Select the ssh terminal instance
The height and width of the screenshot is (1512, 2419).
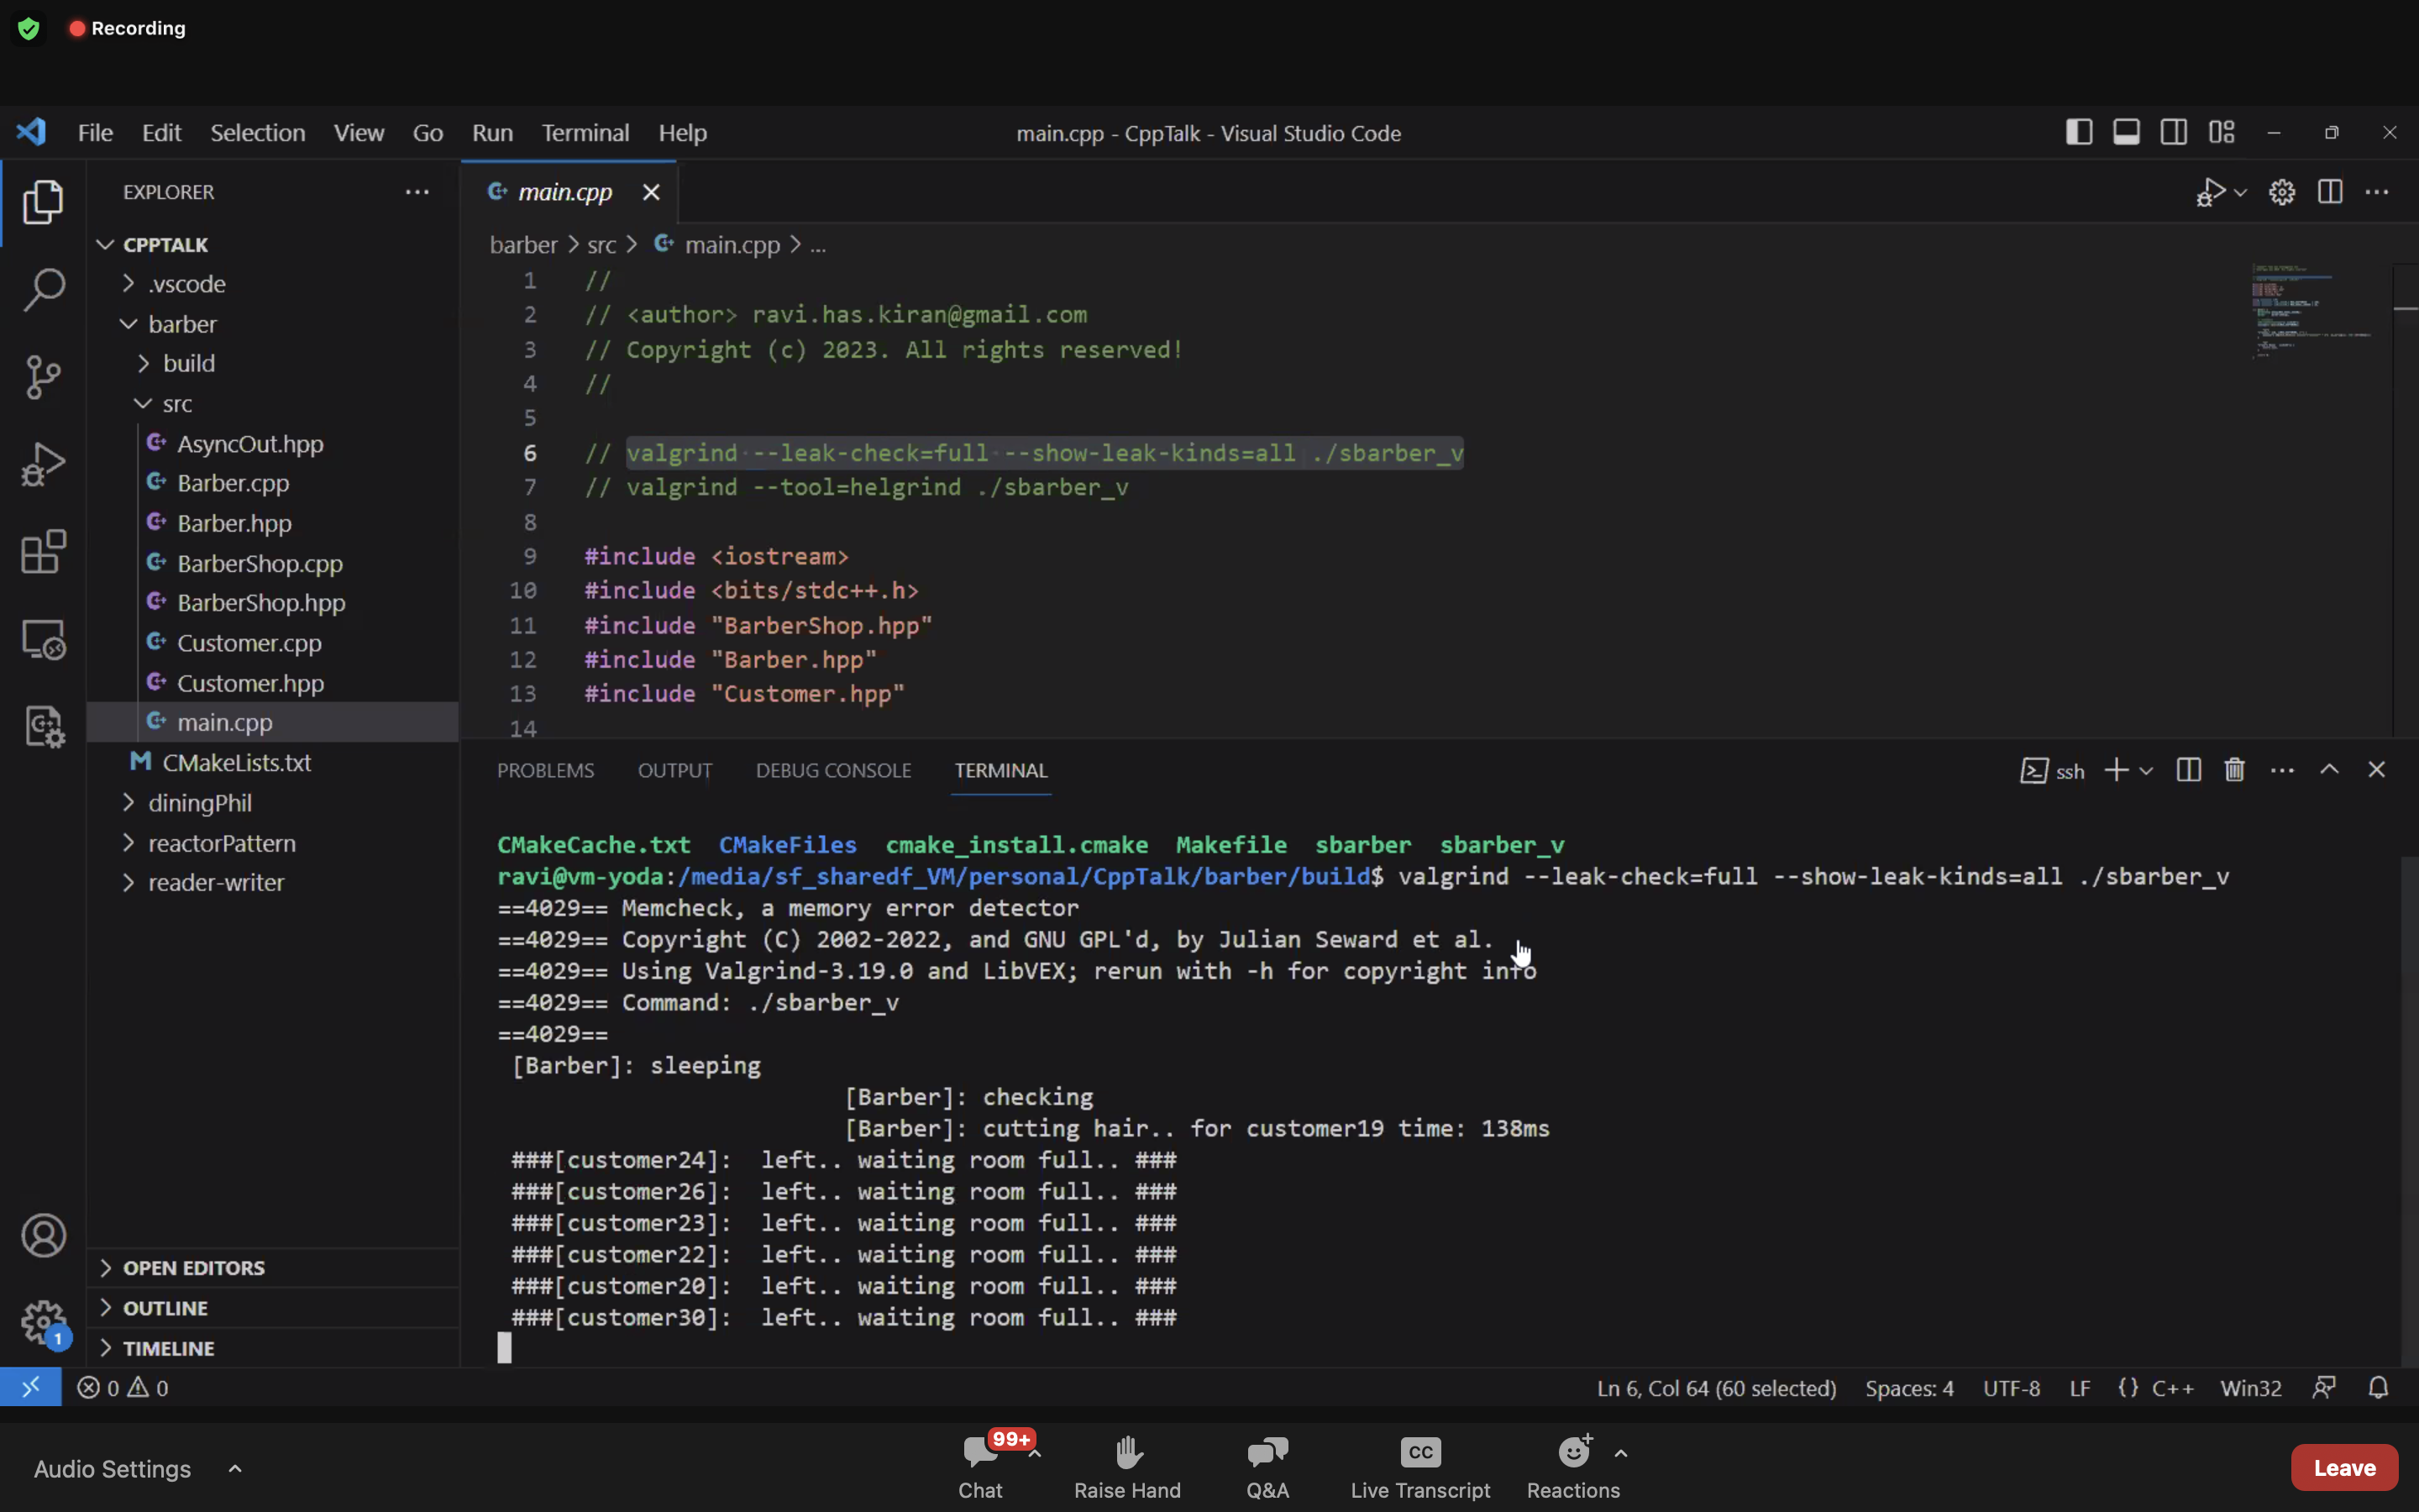coord(2052,771)
